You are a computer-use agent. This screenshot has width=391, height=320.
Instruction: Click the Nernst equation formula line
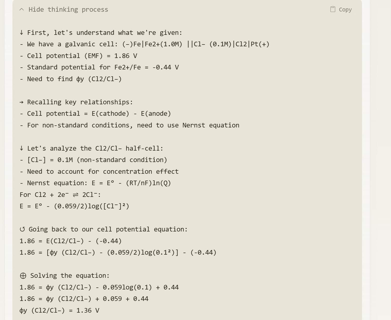tap(95, 183)
